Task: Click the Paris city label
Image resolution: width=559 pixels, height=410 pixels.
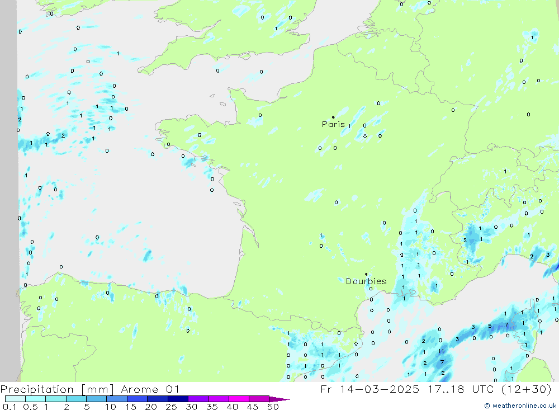Action: click(333, 124)
